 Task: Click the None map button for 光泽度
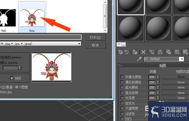pyautogui.click(x=175, y=98)
